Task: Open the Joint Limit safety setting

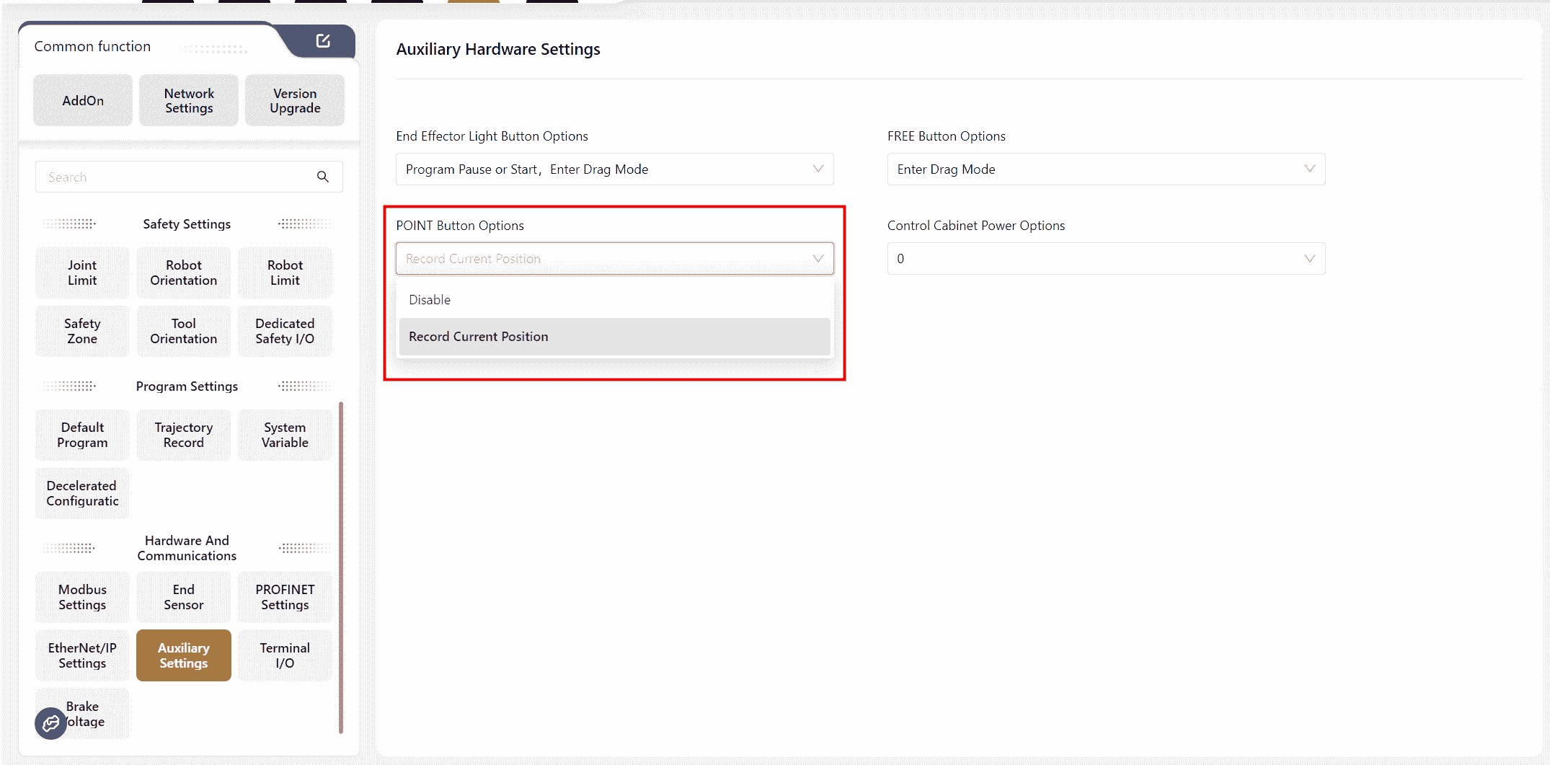Action: coord(82,273)
